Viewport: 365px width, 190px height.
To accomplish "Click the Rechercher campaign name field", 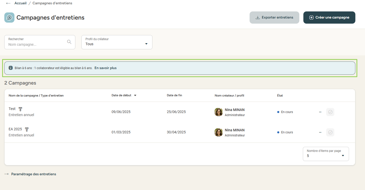I will [36, 44].
